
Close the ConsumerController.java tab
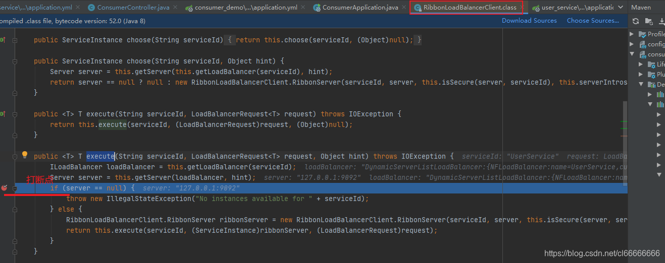[175, 8]
